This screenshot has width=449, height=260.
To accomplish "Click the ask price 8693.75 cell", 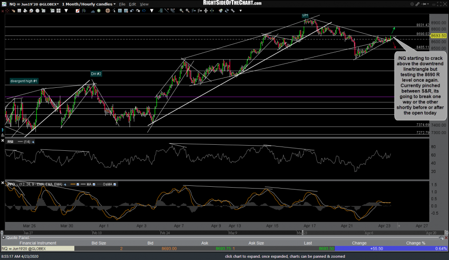I will pyautogui.click(x=223, y=249).
